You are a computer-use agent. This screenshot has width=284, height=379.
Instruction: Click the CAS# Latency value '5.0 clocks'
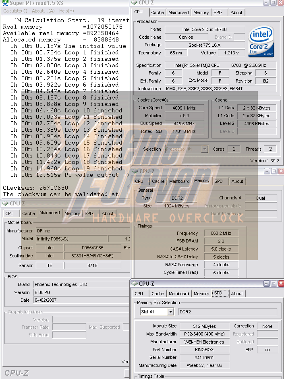point(221,249)
